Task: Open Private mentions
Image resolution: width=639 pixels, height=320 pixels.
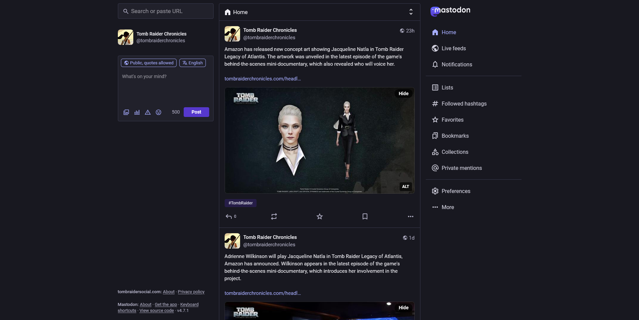Action: point(457,168)
